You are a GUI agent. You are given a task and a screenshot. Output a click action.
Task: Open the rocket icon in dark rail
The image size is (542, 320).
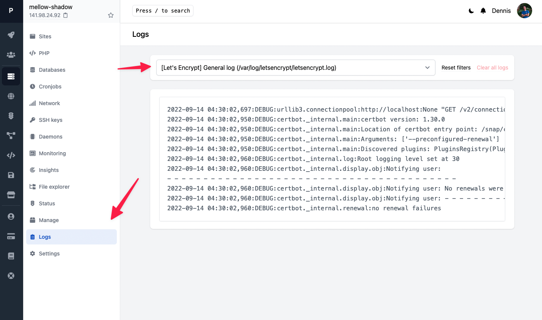(11, 35)
